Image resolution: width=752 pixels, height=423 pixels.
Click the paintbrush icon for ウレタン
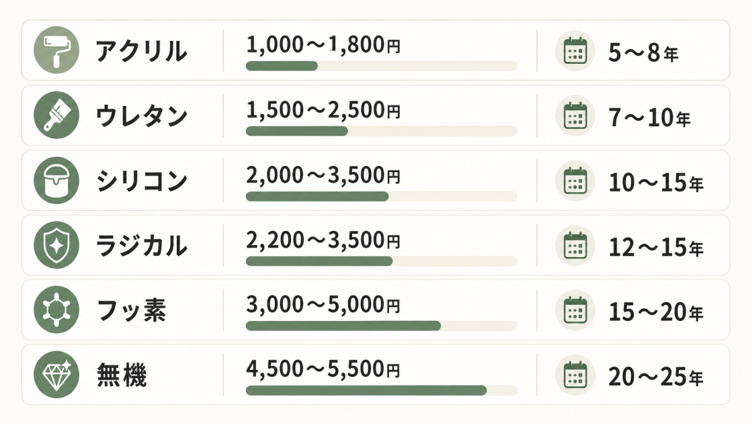[x=56, y=115]
